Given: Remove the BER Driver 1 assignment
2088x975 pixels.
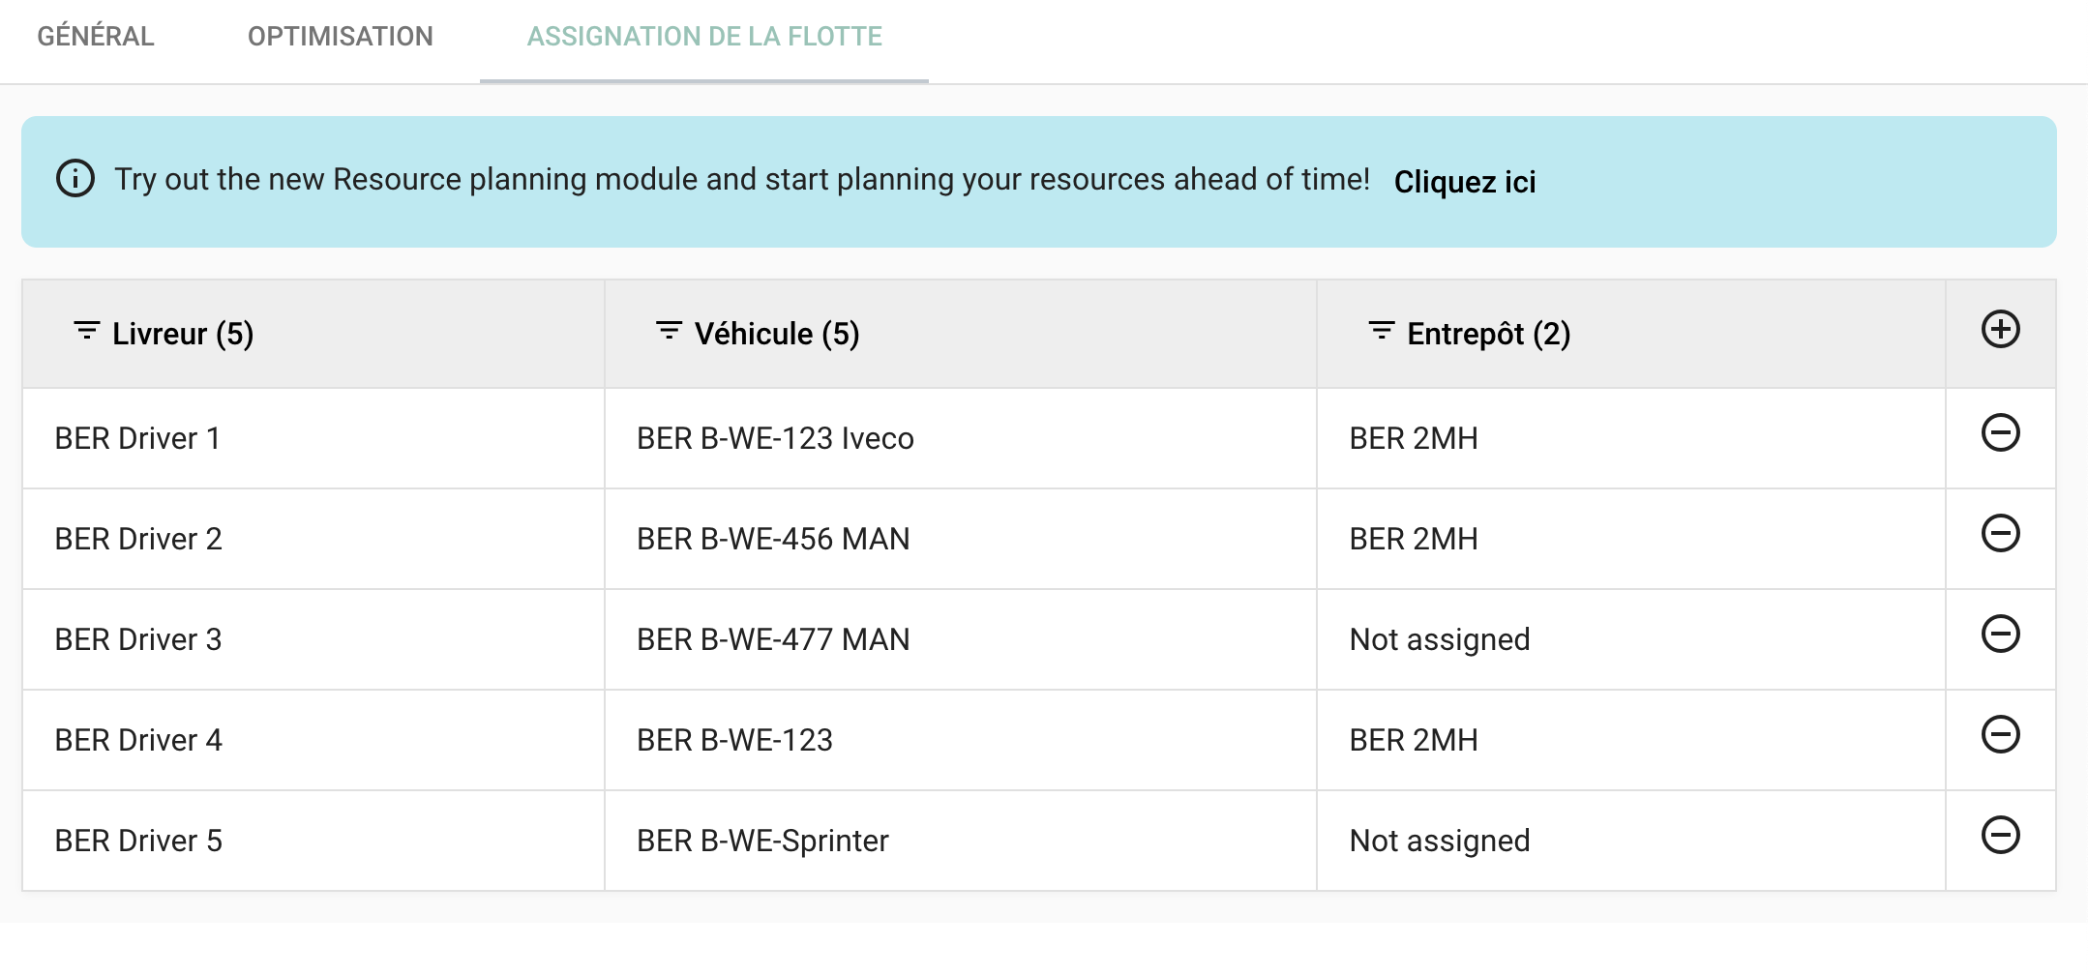Looking at the screenshot, I should (2000, 432).
